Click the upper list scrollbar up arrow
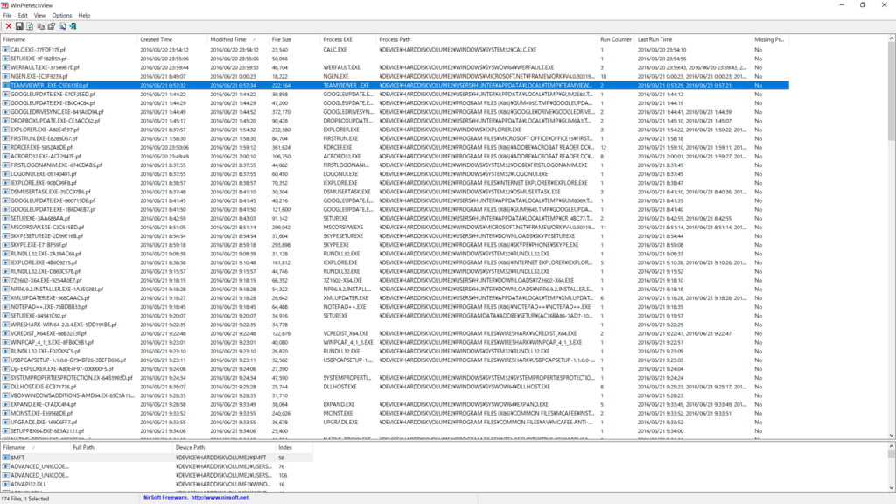The image size is (896, 504). click(891, 38)
